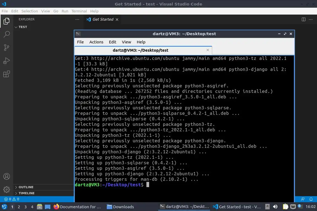Screen dimensions: 317x211
Task: Open the VS Code File menu
Action: click(x=5, y=11)
